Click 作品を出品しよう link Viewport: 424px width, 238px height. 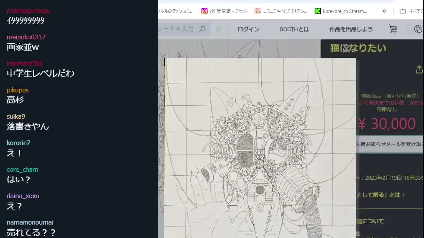tap(351, 29)
